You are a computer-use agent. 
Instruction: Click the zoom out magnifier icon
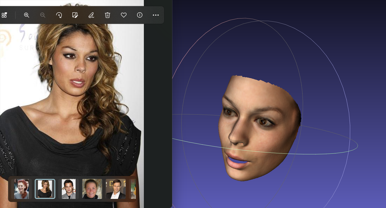click(x=43, y=15)
